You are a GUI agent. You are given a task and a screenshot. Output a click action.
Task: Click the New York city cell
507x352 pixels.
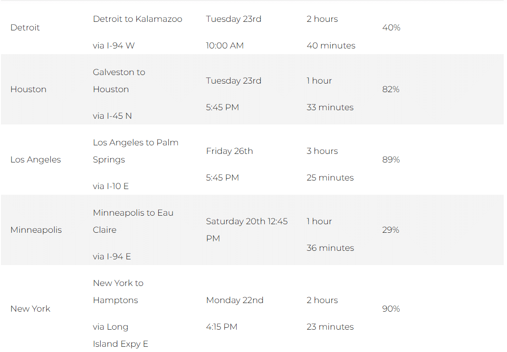[30, 309]
